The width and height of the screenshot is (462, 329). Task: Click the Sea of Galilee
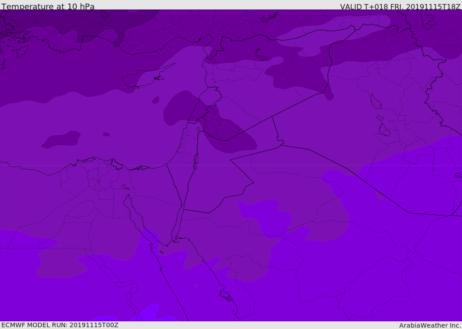(x=198, y=130)
